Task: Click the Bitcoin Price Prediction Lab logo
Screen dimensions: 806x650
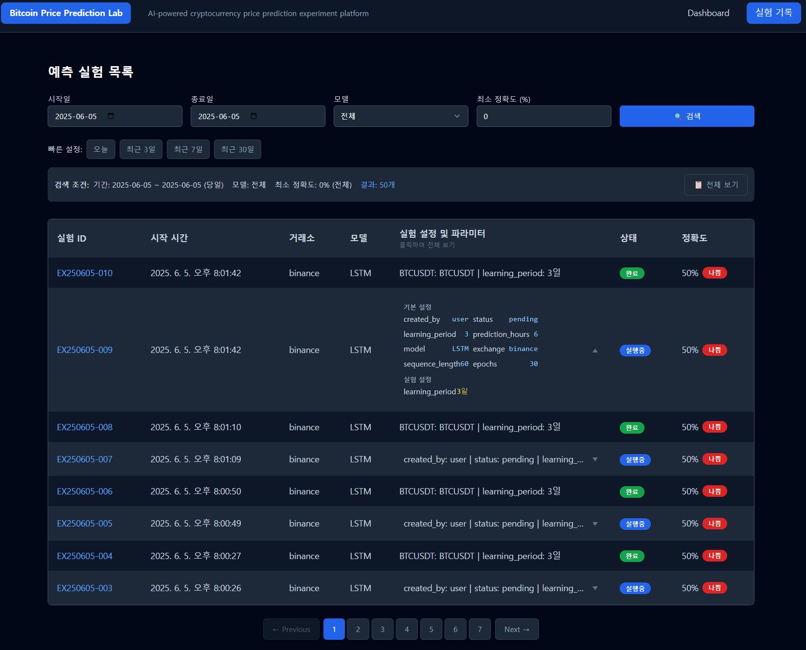Action: coord(66,13)
